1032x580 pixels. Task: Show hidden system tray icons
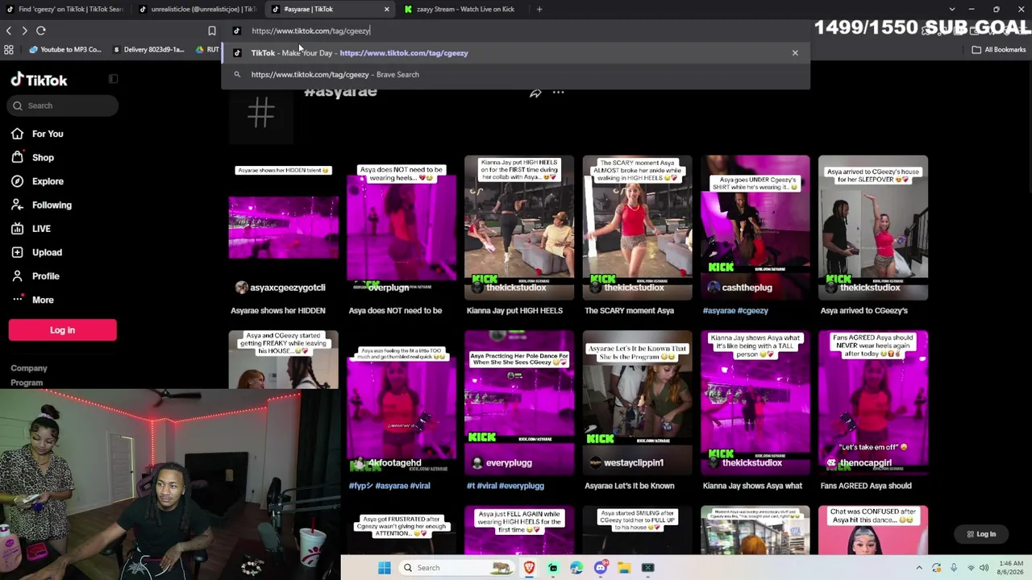click(921, 568)
